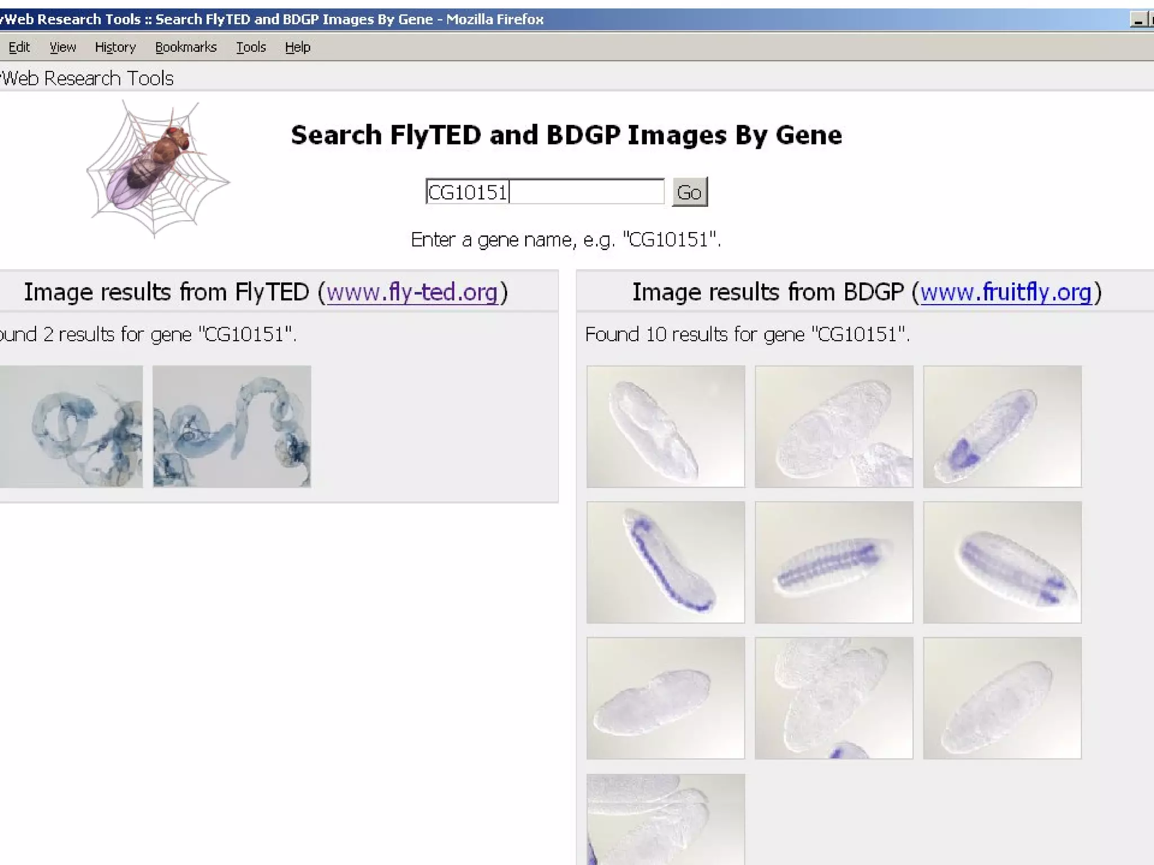Click 'Enter a gene name' hint text
This screenshot has height=865, width=1154.
tap(566, 240)
